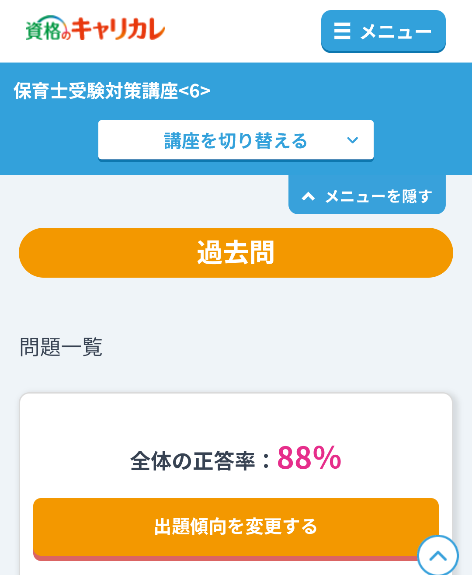Click the hamburger icon in the menu button
The image size is (472, 575).
pos(342,31)
